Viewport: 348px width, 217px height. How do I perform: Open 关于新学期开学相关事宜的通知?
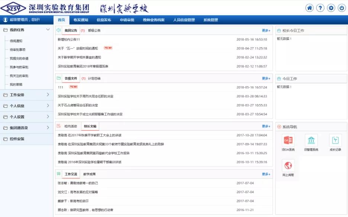tap(80, 58)
